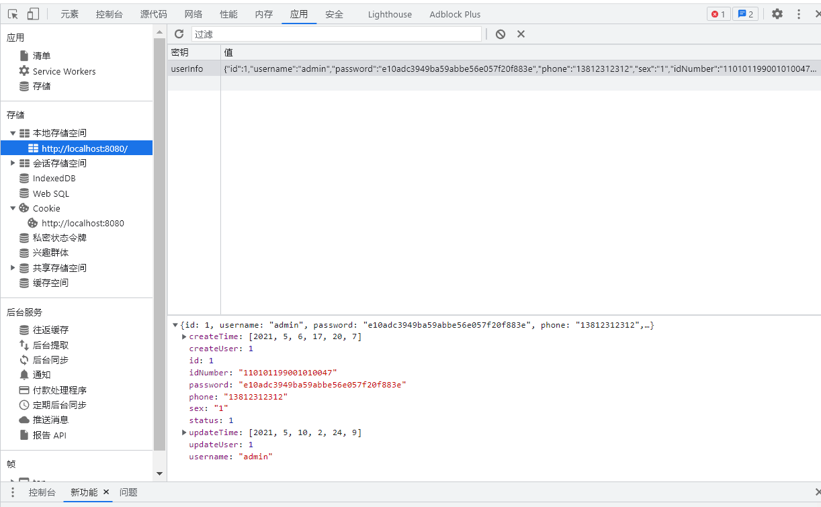Screen dimensions: 821x507
Task: Delete selected entry with X icon
Action: point(521,34)
